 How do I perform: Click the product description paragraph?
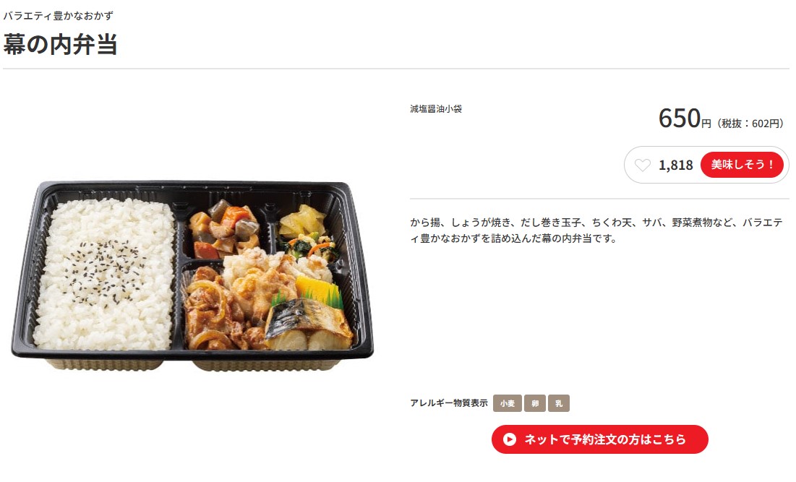(596, 231)
